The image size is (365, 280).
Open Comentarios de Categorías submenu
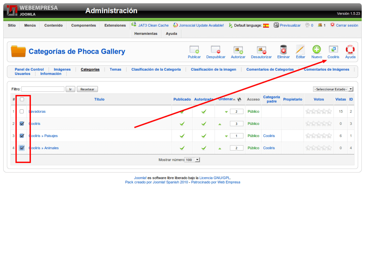(270, 69)
